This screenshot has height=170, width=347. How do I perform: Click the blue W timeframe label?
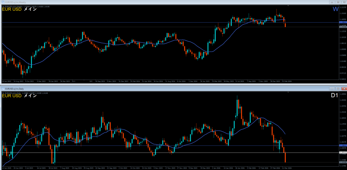(x=335, y=9)
